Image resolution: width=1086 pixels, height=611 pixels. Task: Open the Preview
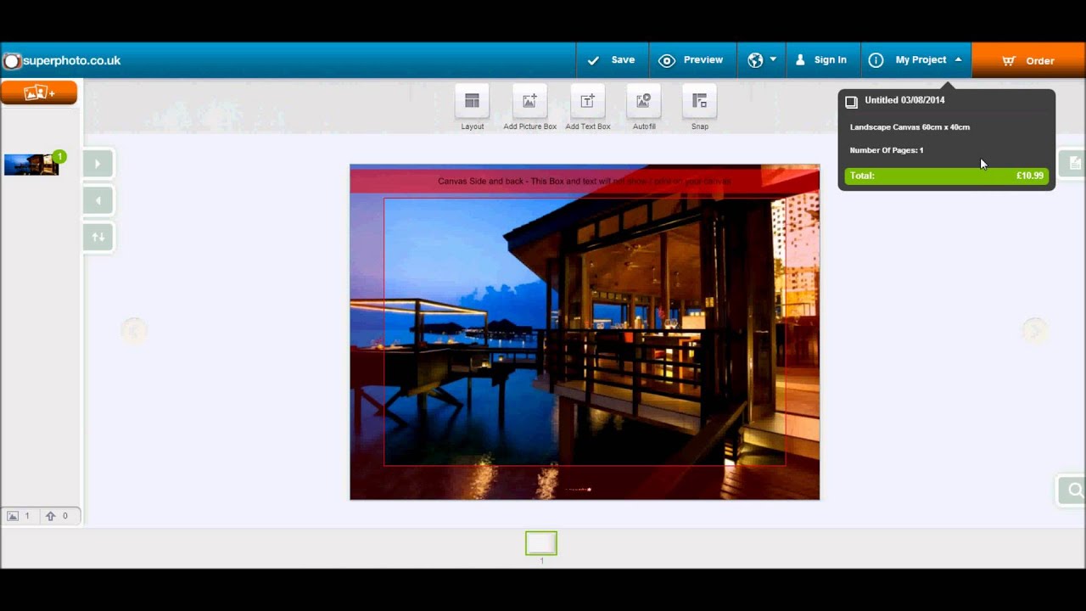coord(692,60)
